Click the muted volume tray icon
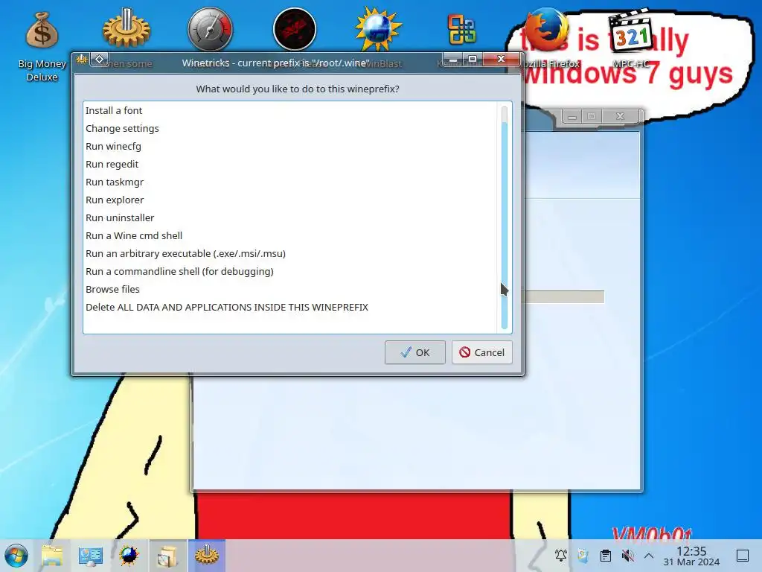The image size is (762, 572). [627, 555]
